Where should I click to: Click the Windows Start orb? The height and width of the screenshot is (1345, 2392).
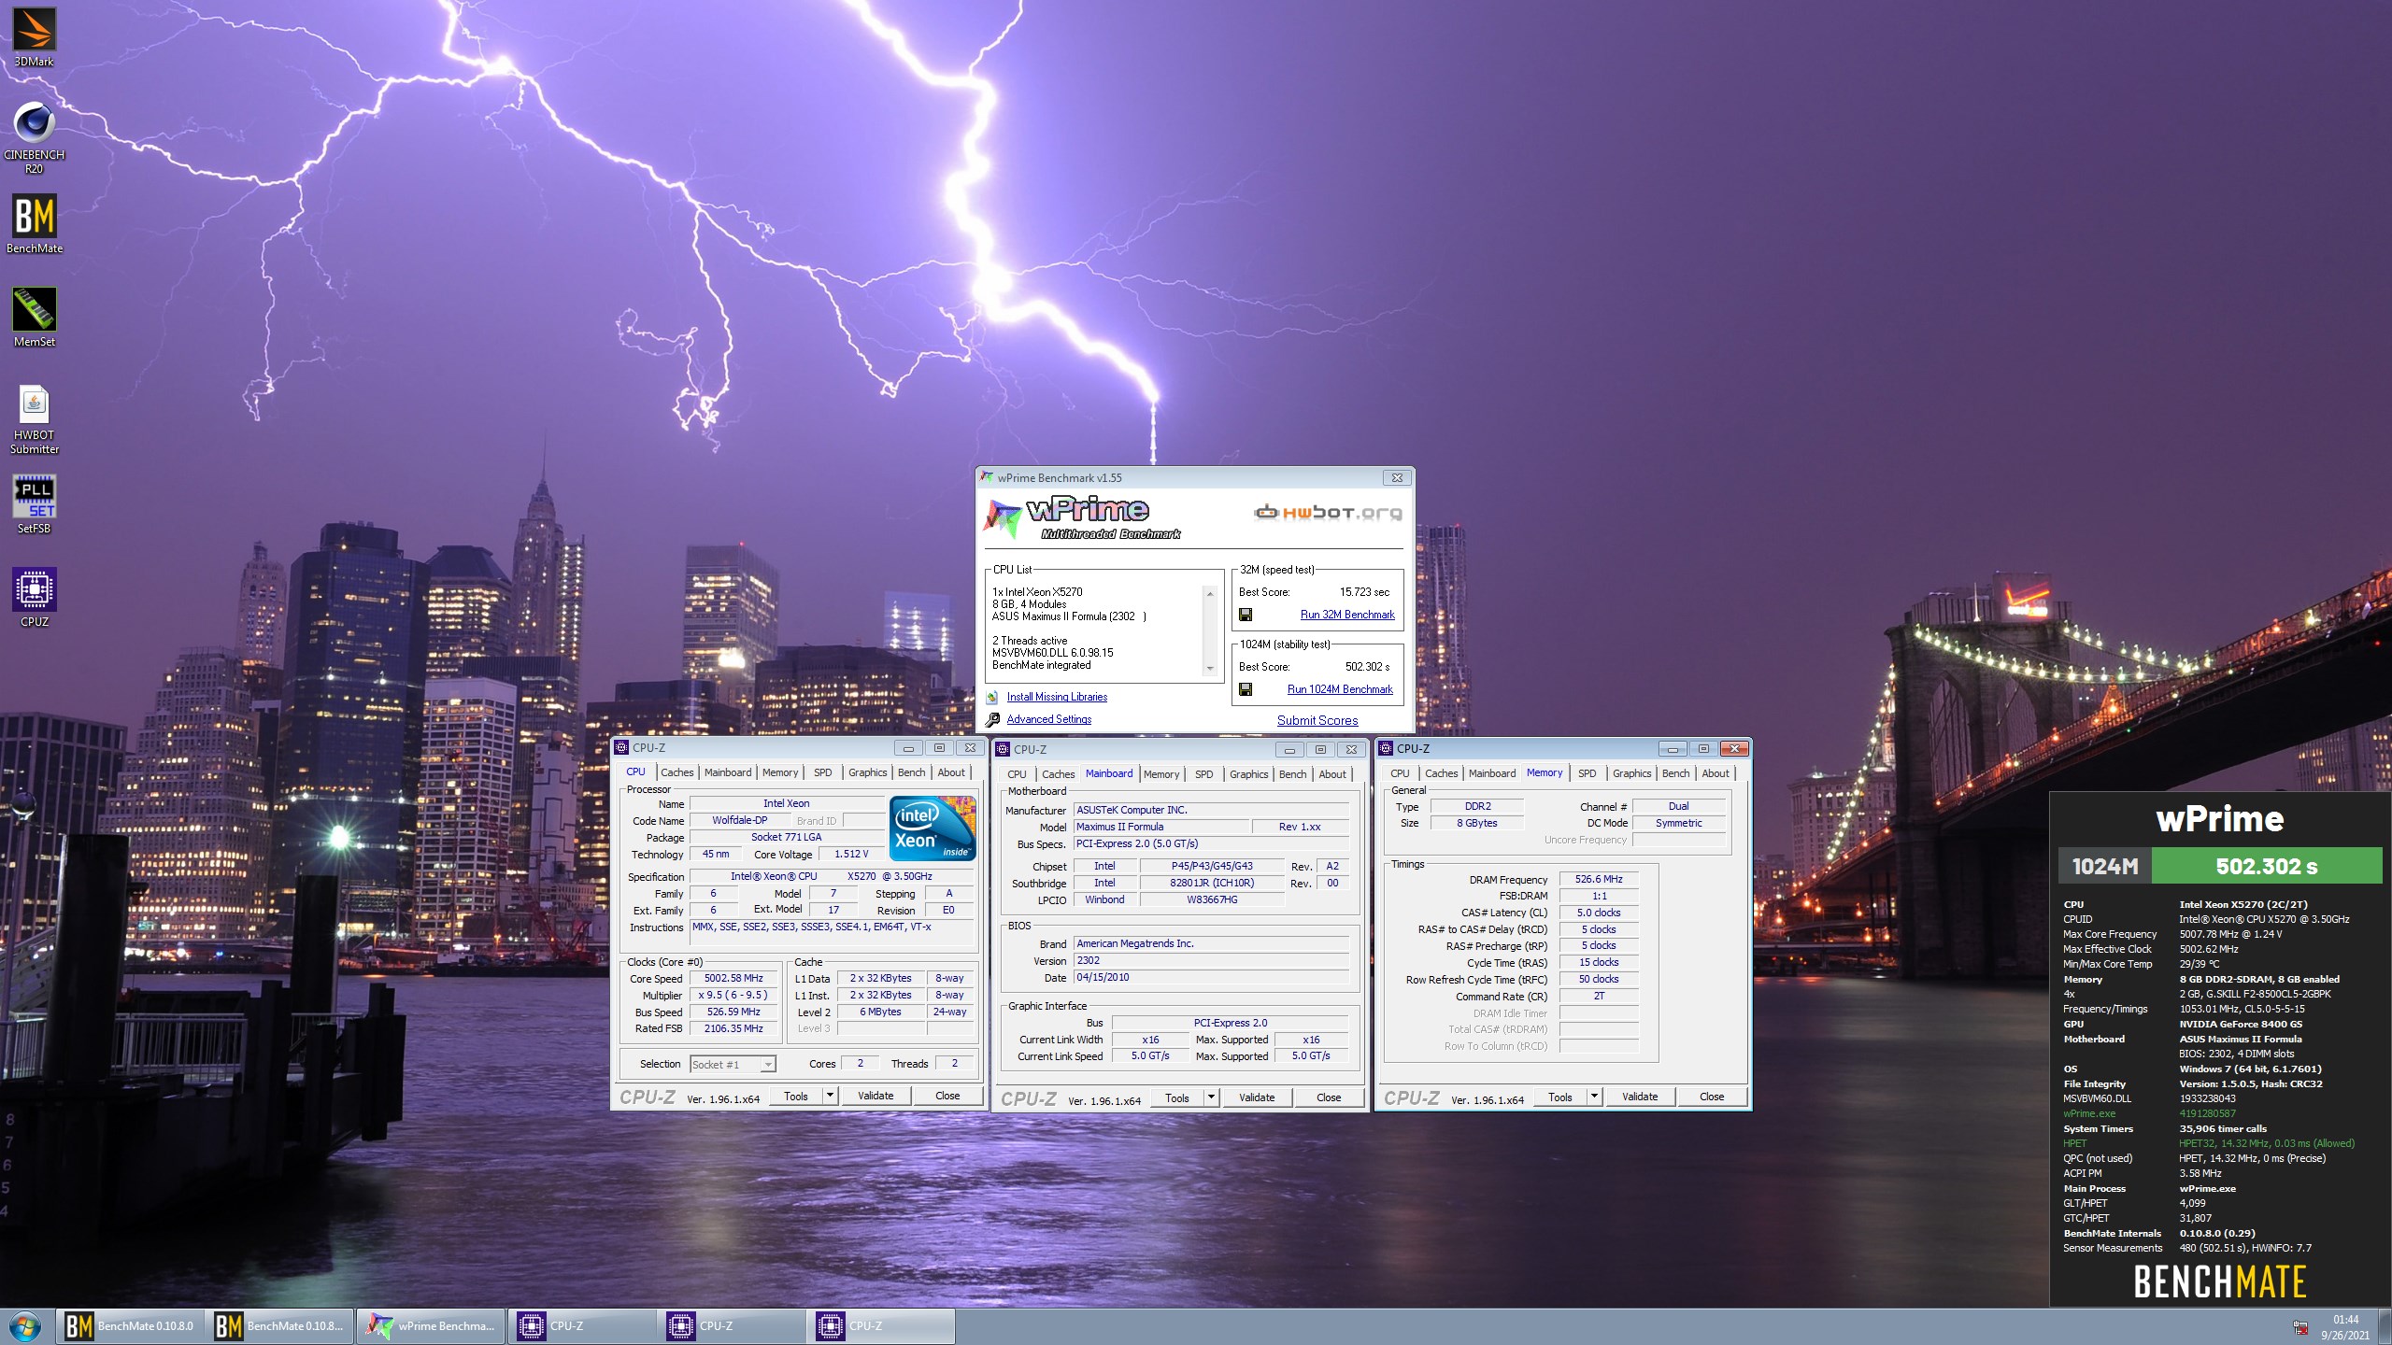click(x=25, y=1325)
